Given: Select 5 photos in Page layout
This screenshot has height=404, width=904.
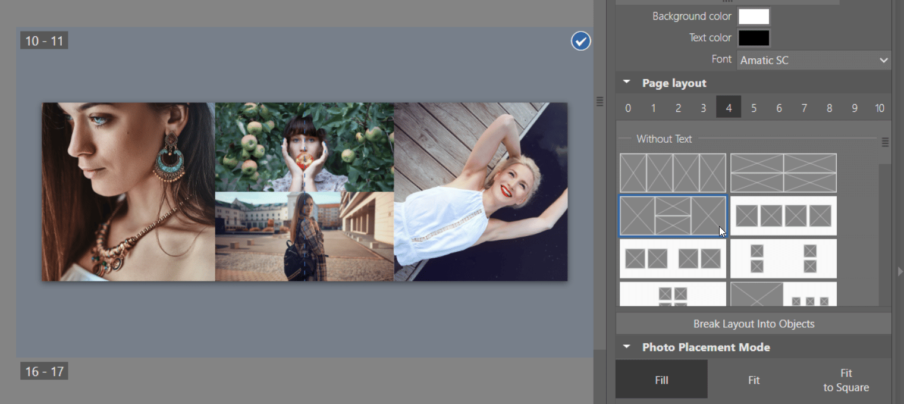Looking at the screenshot, I should (x=754, y=108).
